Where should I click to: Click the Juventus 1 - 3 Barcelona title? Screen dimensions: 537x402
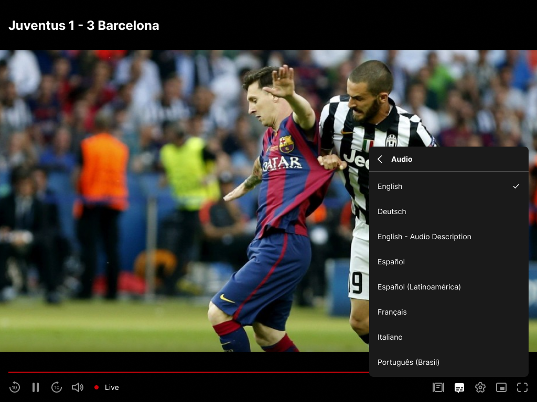click(84, 26)
